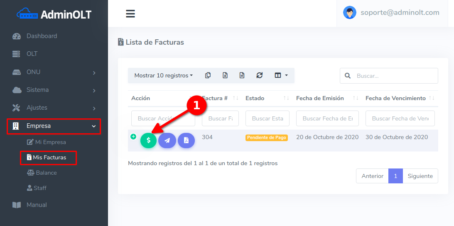454x226 pixels.
Task: Open the Balance submenu item
Action: click(46, 173)
